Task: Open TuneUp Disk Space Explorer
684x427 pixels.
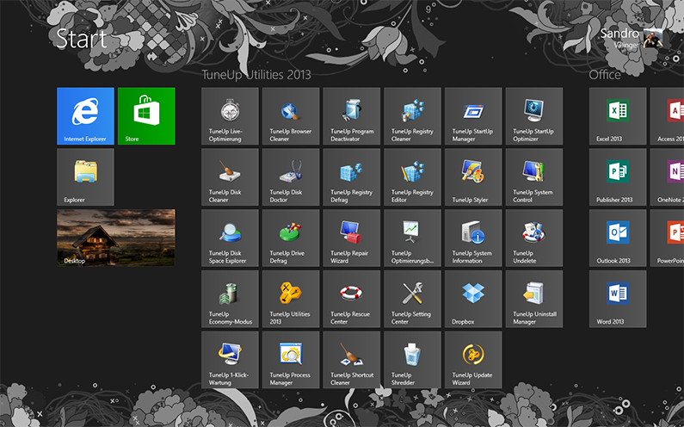Action: (x=230, y=238)
